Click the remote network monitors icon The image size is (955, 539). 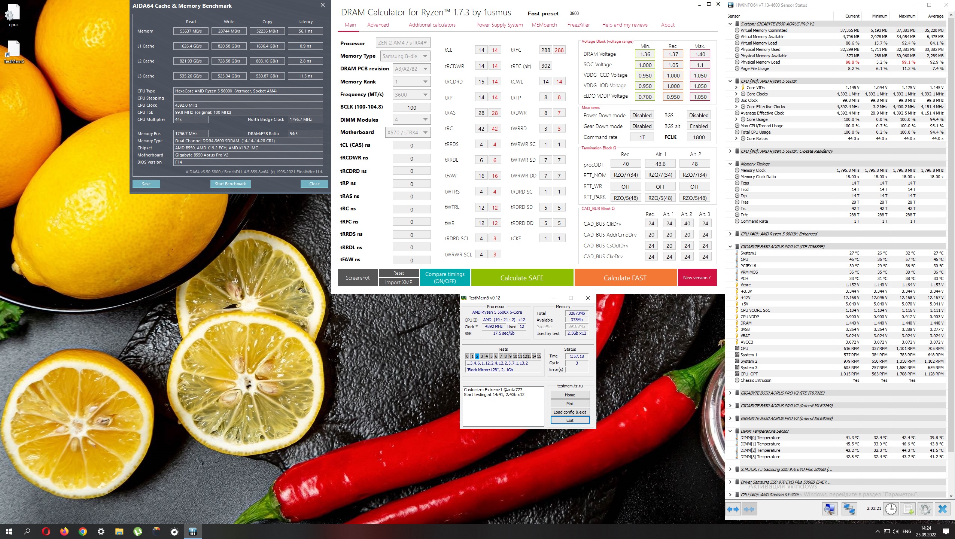click(x=849, y=509)
